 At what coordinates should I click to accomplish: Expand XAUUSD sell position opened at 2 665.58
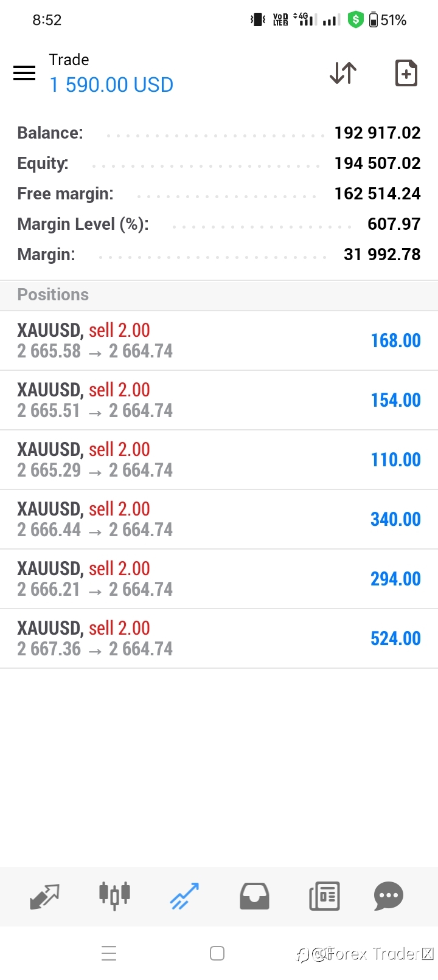point(219,340)
